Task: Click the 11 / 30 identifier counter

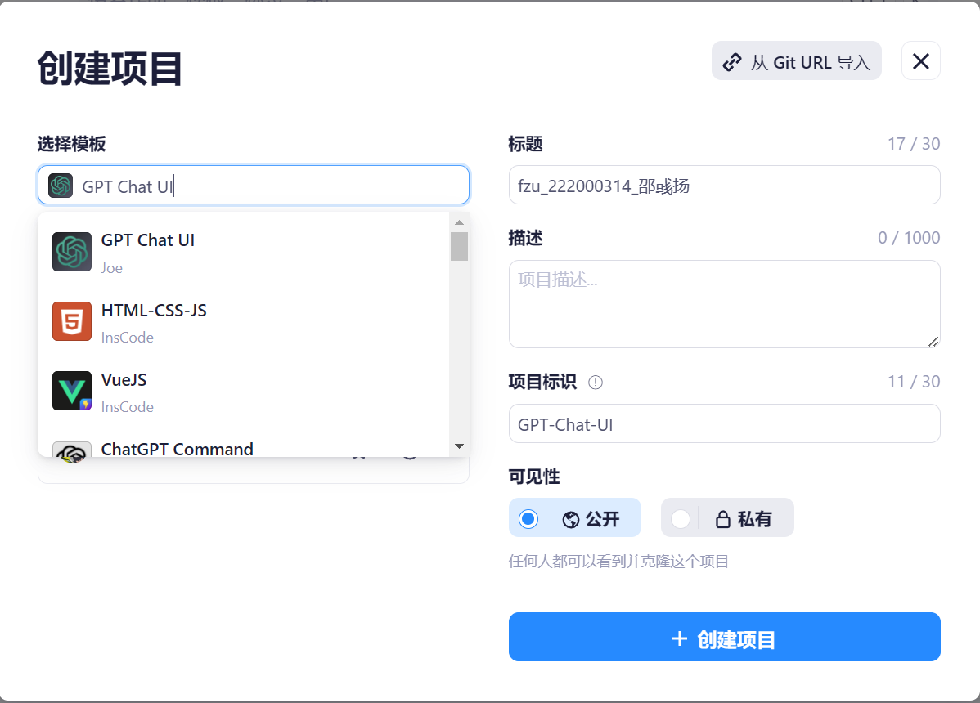Action: coord(914,382)
